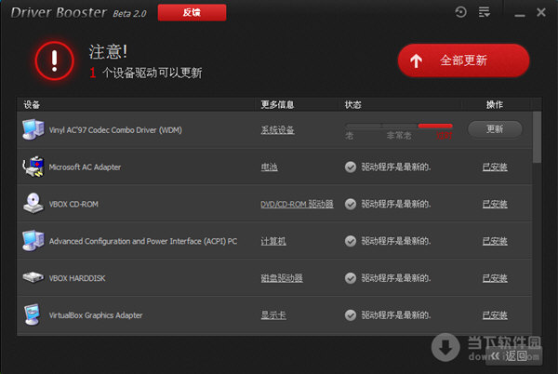Click the up arrow icon on 全部更新 button
558x374 pixels.
(x=416, y=60)
